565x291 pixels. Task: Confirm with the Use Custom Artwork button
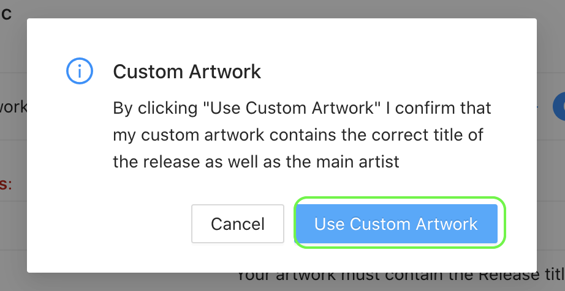point(396,224)
